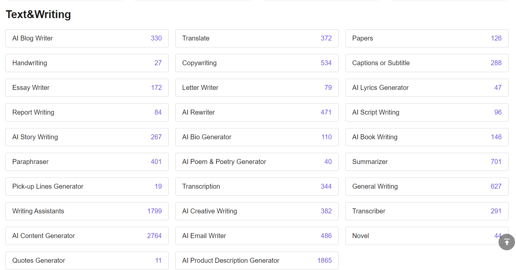
Task: Select Captions or Subtitle category
Action: [427, 63]
